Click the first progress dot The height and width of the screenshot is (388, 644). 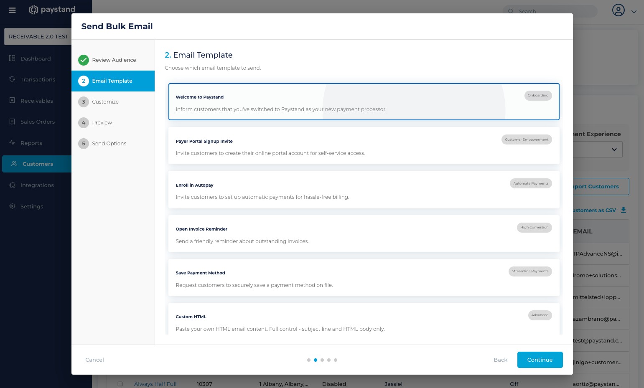(309, 360)
